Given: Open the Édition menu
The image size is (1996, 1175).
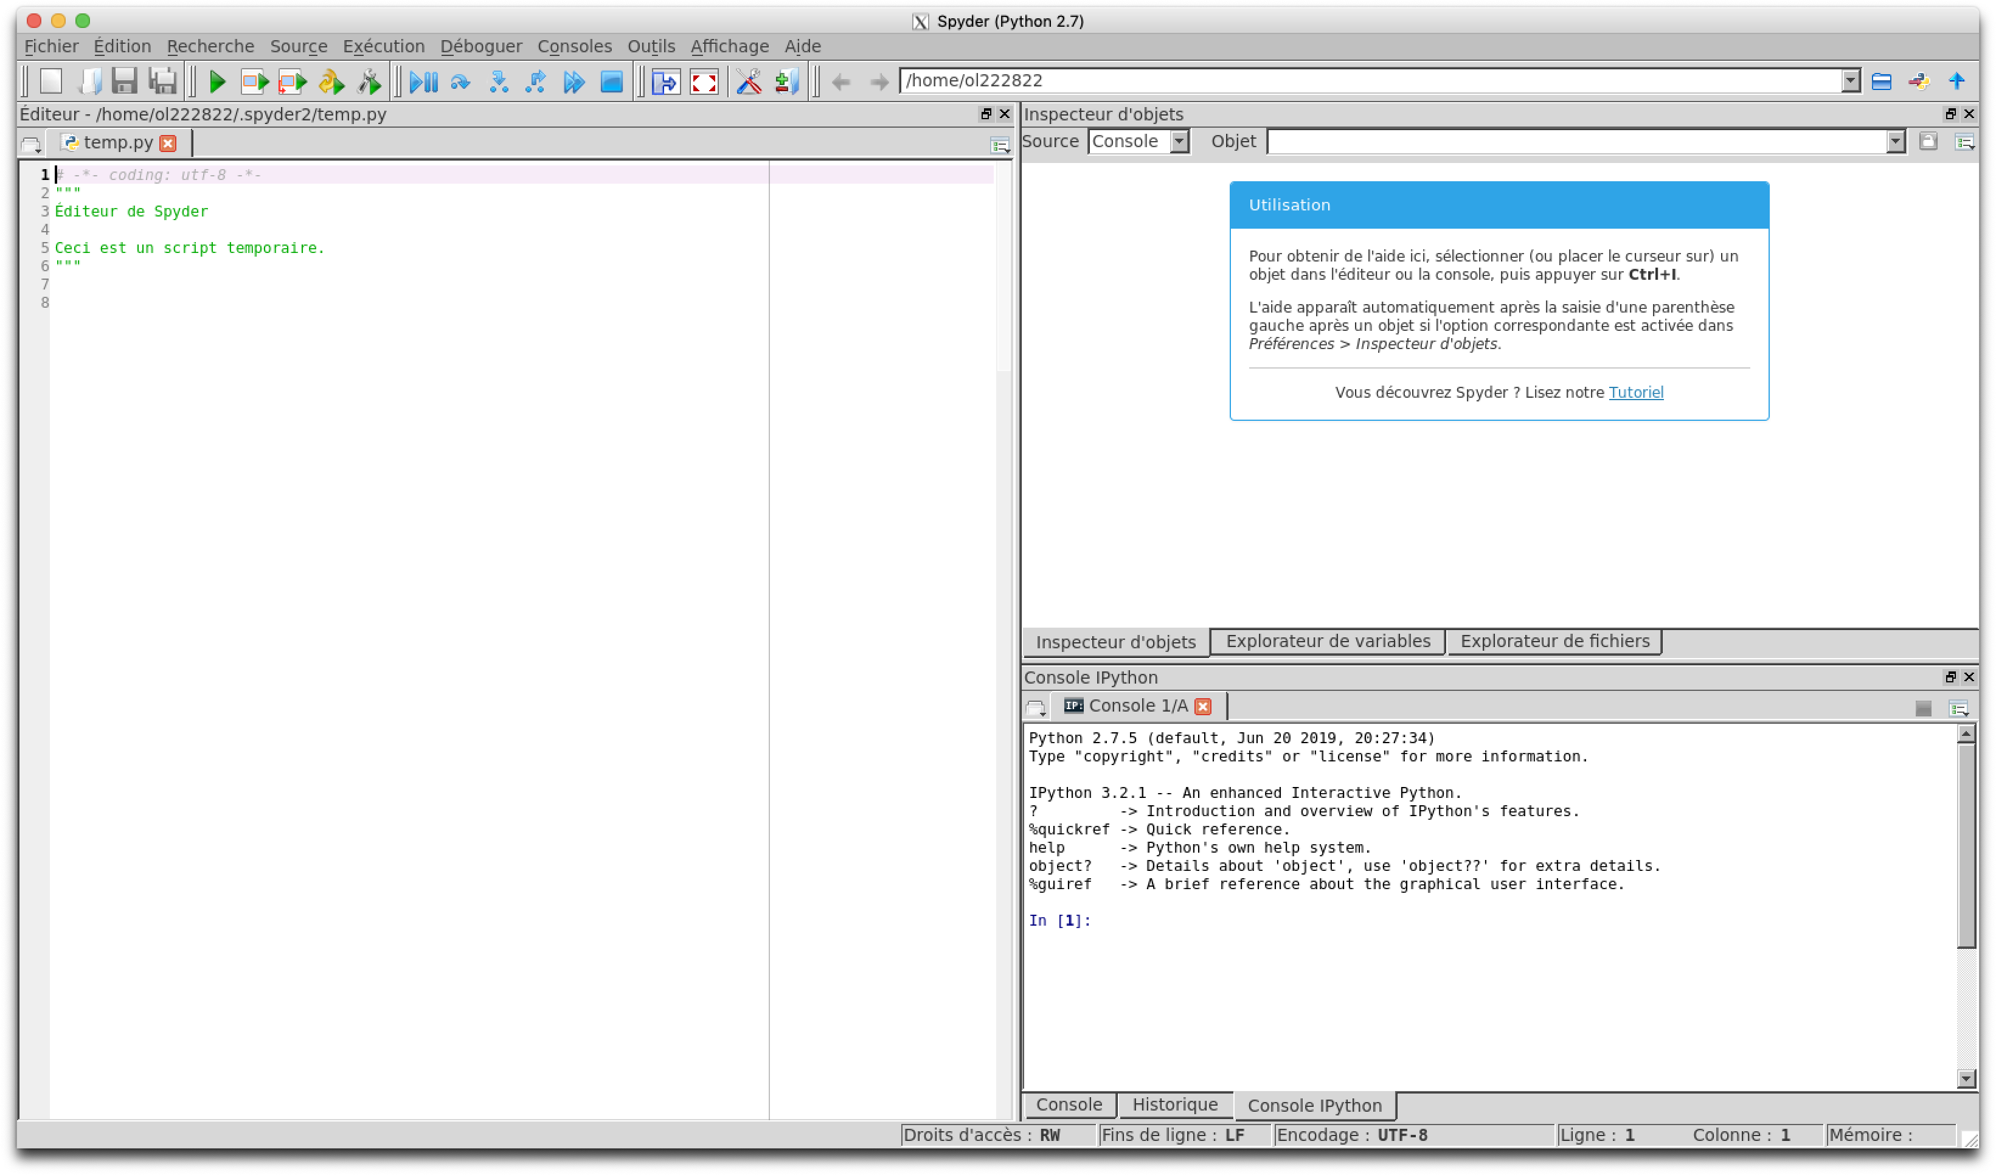Looking at the screenshot, I should 122,46.
